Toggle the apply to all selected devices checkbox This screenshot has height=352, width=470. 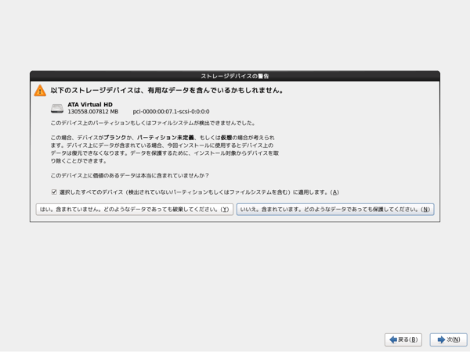[54, 192]
